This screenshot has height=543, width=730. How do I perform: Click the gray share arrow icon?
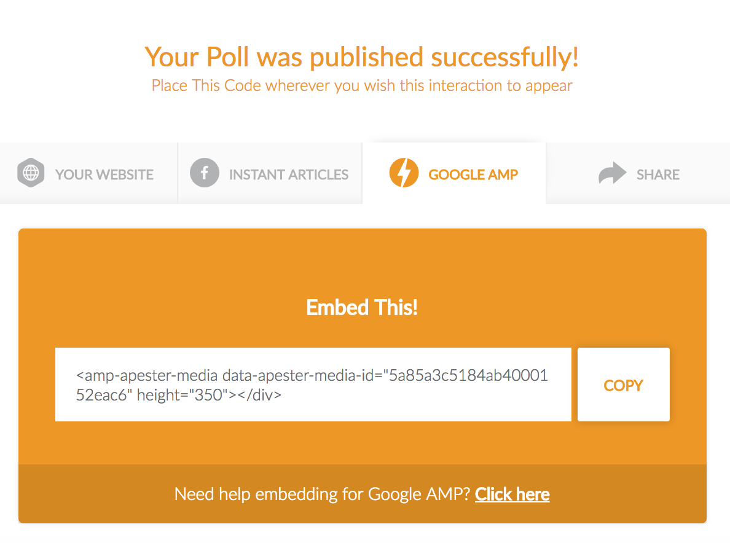pyautogui.click(x=612, y=173)
